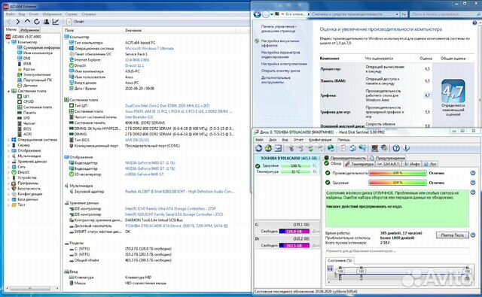The width and height of the screenshot is (482, 297).
Task: Click Hard Disk Sentinel info icon
Action: click(406, 148)
